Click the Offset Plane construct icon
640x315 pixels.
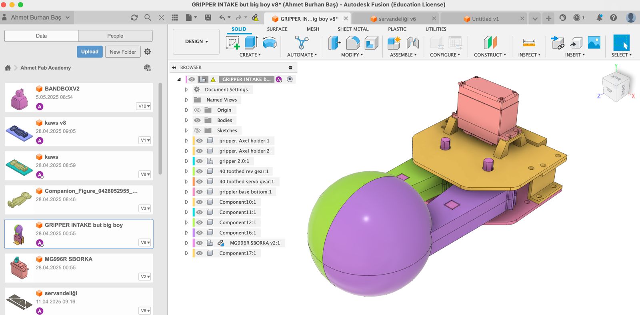pos(490,42)
